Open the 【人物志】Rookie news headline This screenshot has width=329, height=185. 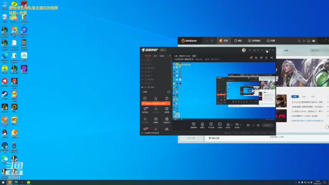click(308, 111)
